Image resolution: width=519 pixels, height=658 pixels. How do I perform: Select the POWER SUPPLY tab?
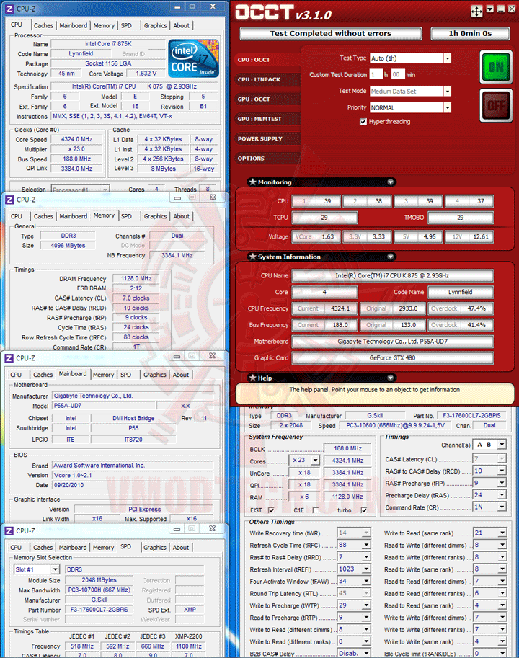(x=267, y=138)
